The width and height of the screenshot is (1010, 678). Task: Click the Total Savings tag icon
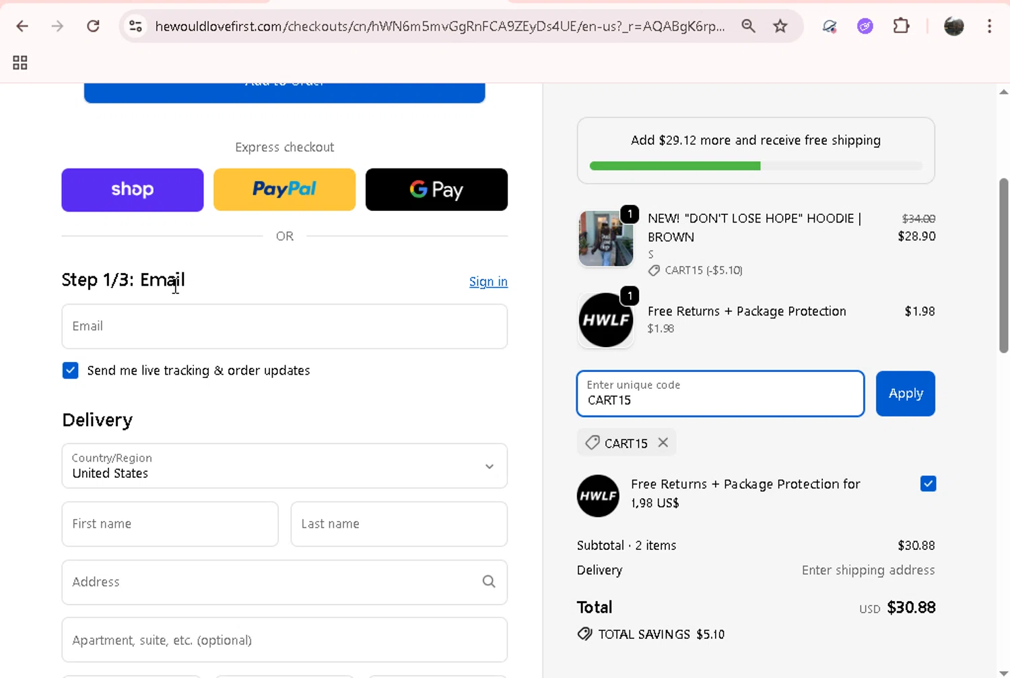[x=585, y=634]
